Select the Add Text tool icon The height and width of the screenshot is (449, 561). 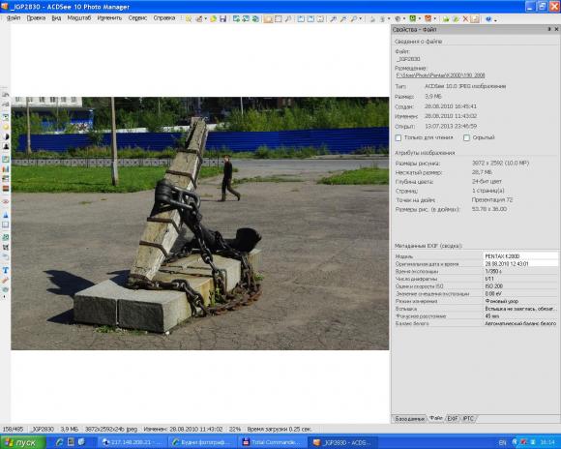coord(6,270)
